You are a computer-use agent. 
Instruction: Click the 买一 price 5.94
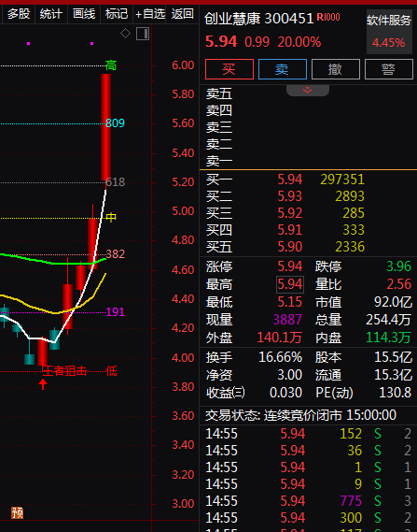click(x=290, y=180)
